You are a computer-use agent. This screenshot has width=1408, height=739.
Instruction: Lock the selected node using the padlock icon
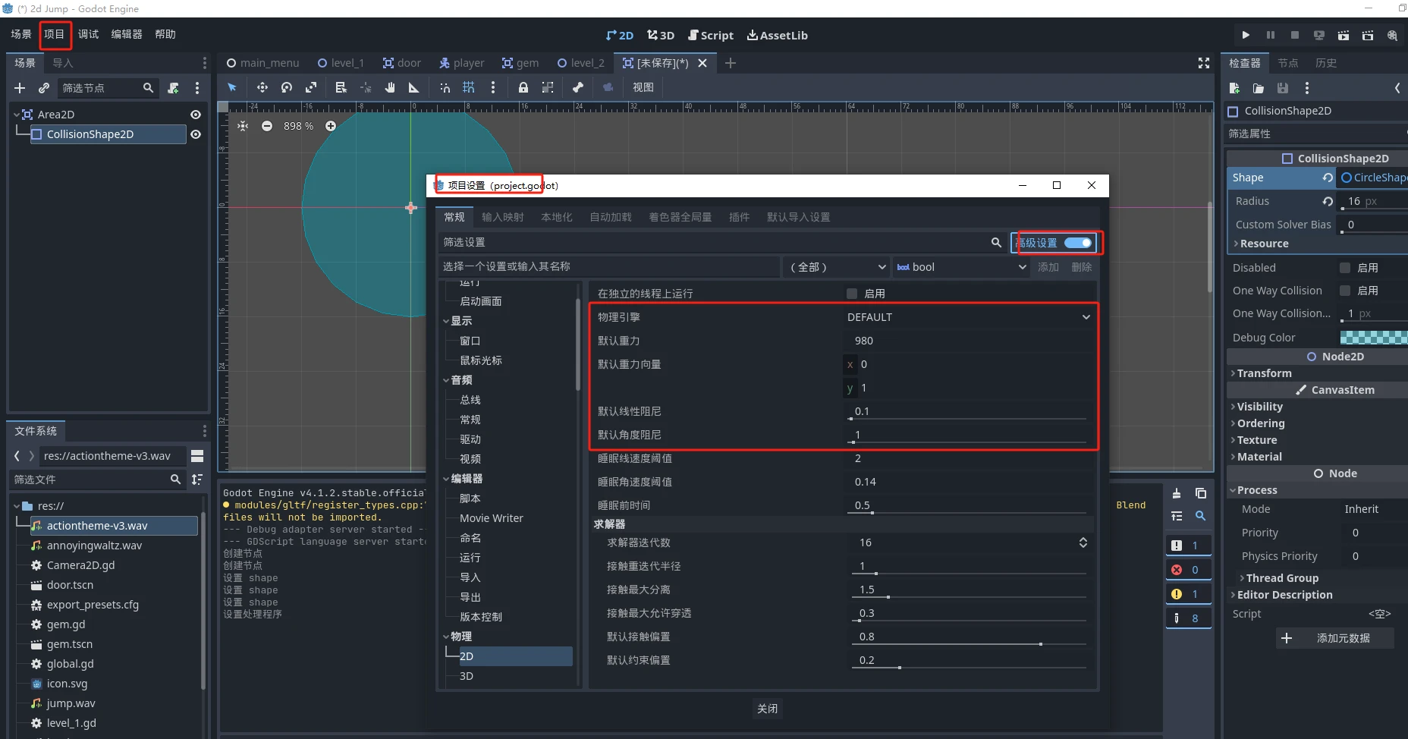pos(522,87)
